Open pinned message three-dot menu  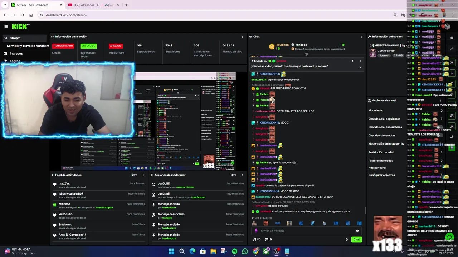coord(360,61)
